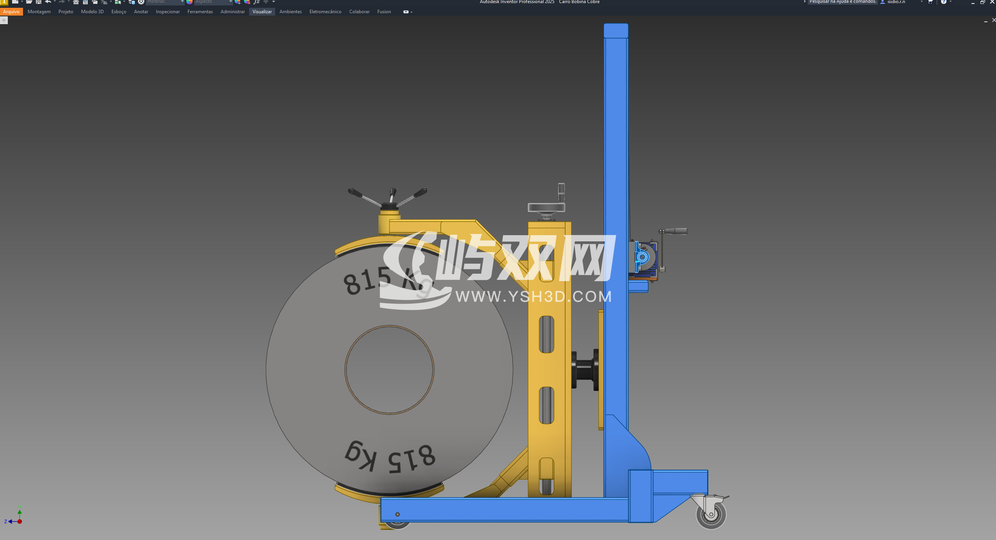Open the Aspecto appearance combo box
The image size is (996, 540).
point(213,2)
